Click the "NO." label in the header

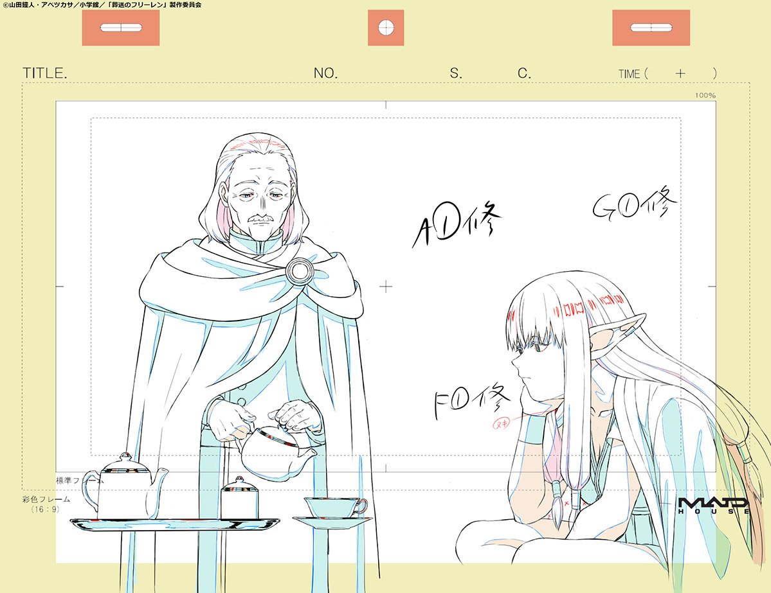tap(325, 73)
